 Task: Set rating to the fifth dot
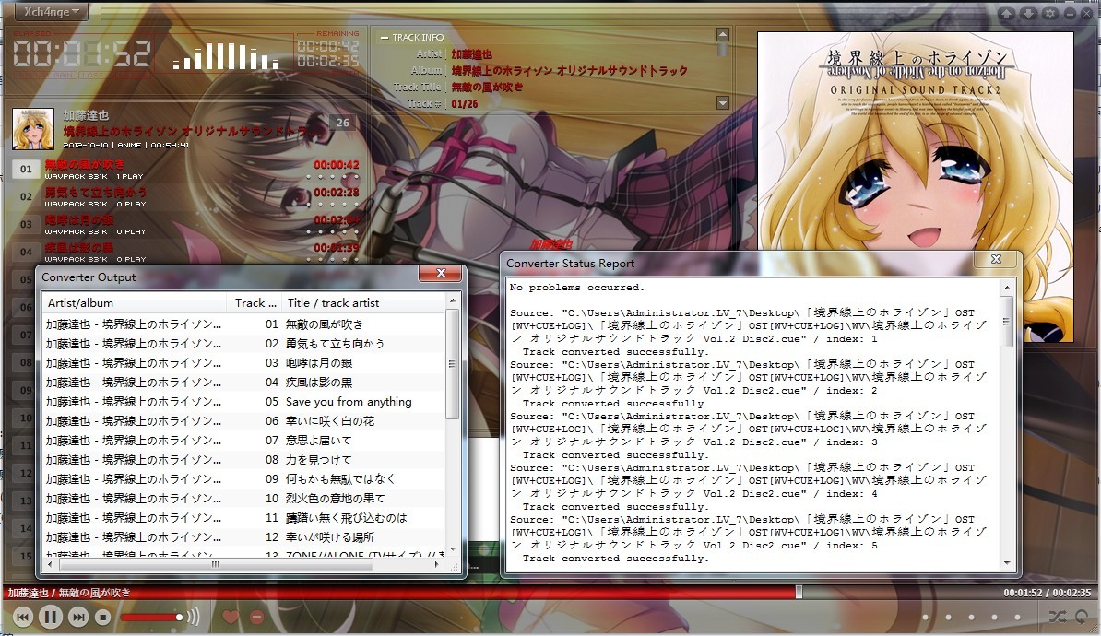(x=1017, y=617)
